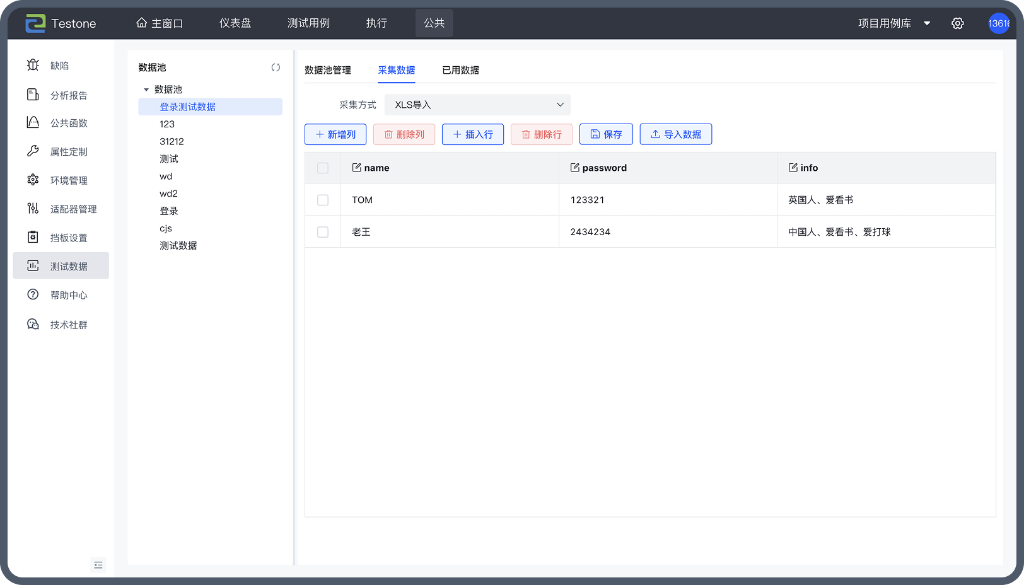
Task: Click the 新增列 button
Action: 335,134
